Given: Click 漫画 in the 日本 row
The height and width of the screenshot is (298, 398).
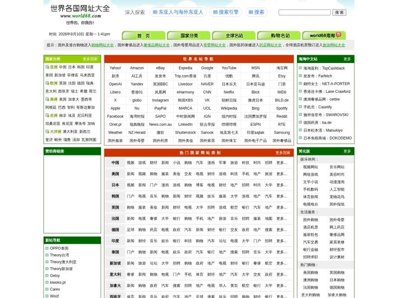Looking at the screenshot, I should click(x=165, y=185).
